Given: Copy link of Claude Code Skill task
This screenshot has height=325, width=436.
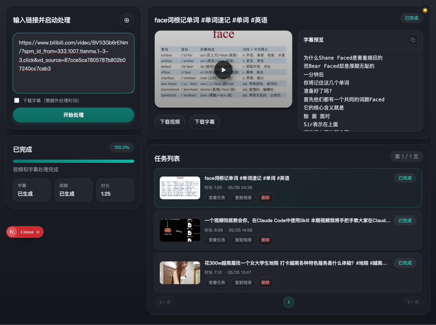Looking at the screenshot, I should (x=243, y=240).
